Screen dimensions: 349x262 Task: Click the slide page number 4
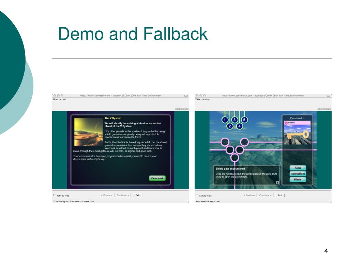pyautogui.click(x=326, y=251)
